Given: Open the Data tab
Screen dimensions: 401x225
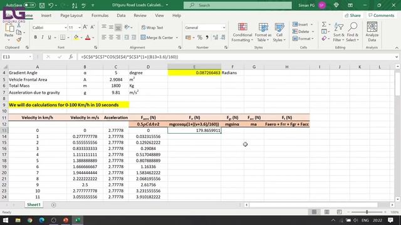Looking at the screenshot, I should (121, 15).
